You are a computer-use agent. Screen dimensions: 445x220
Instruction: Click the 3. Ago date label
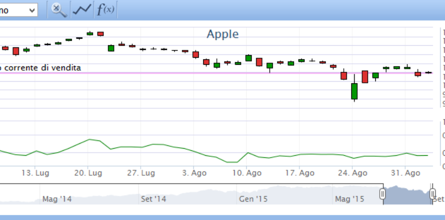194,173
